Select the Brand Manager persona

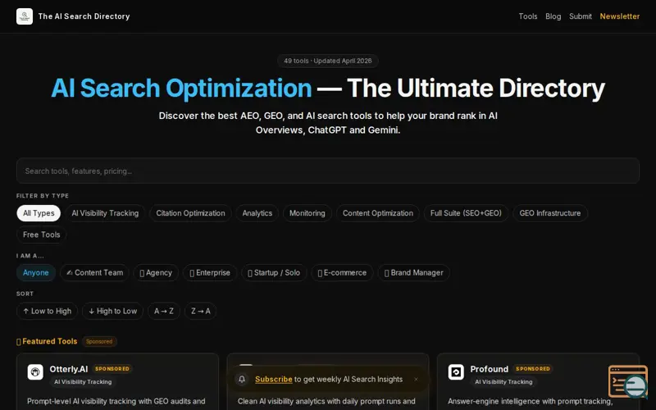(413, 273)
